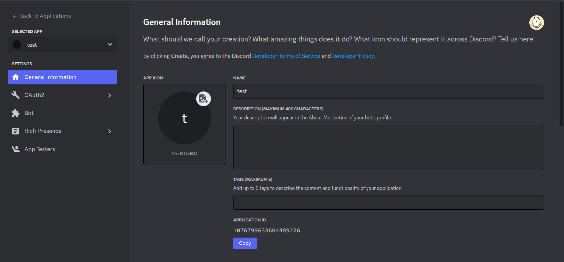
Task: Click the NAME field label
Action: (x=239, y=78)
